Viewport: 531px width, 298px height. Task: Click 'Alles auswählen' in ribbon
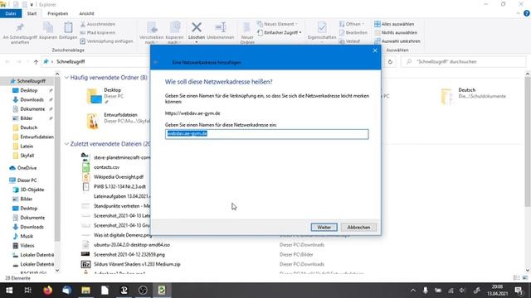(394, 24)
